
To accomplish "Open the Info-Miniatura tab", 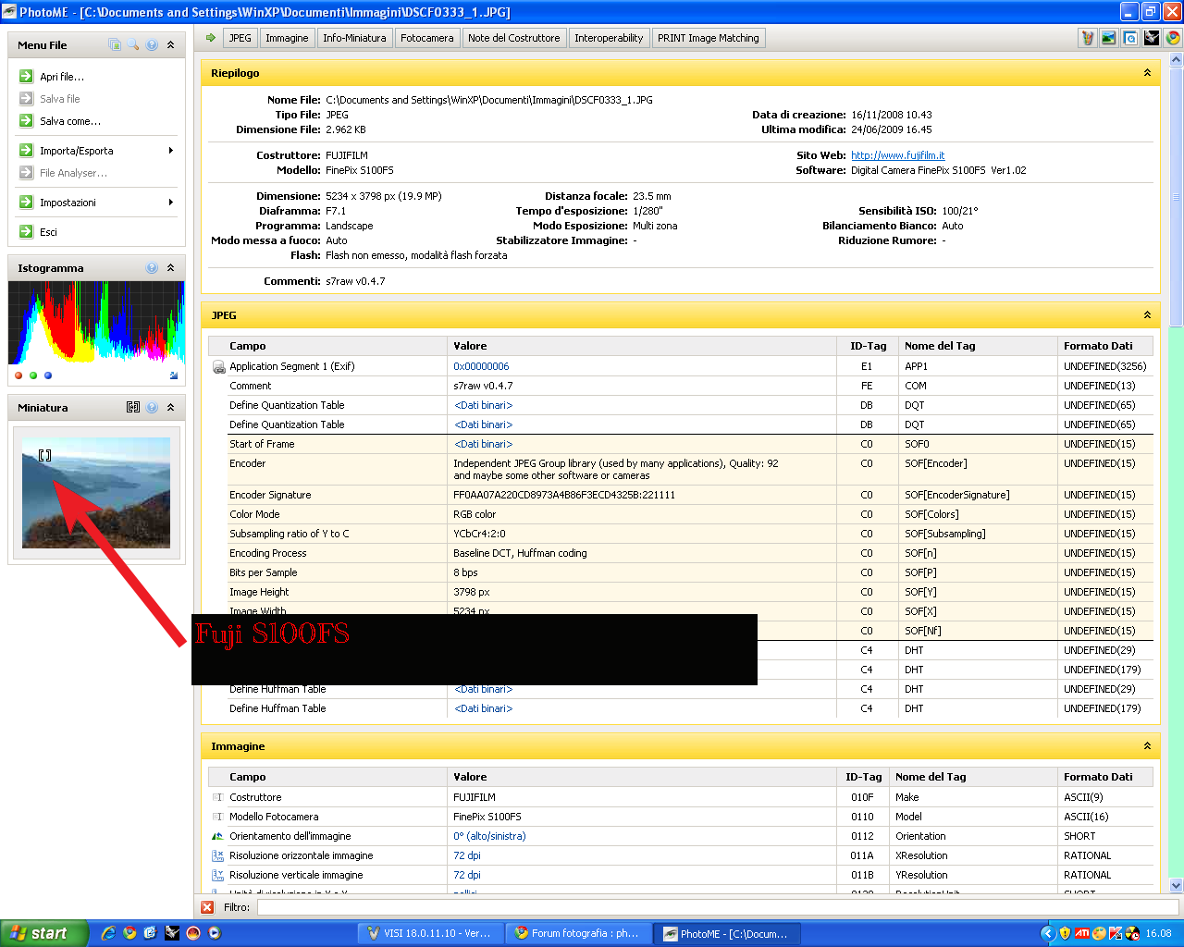I will pyautogui.click(x=354, y=38).
